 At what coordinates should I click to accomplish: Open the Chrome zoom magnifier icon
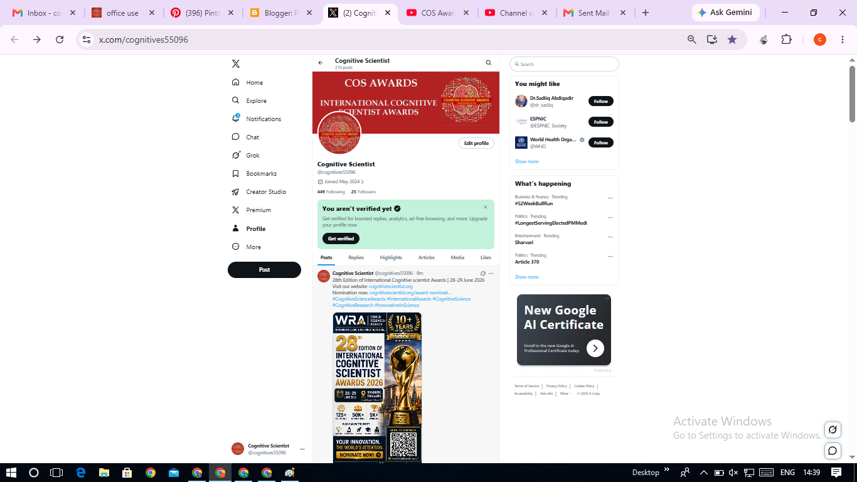[x=692, y=40]
